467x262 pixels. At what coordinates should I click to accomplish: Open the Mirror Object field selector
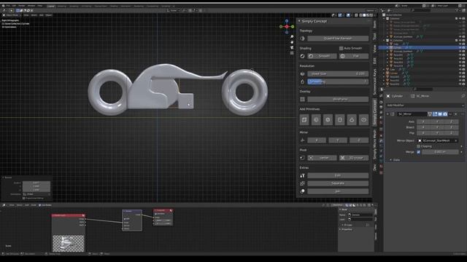438,140
